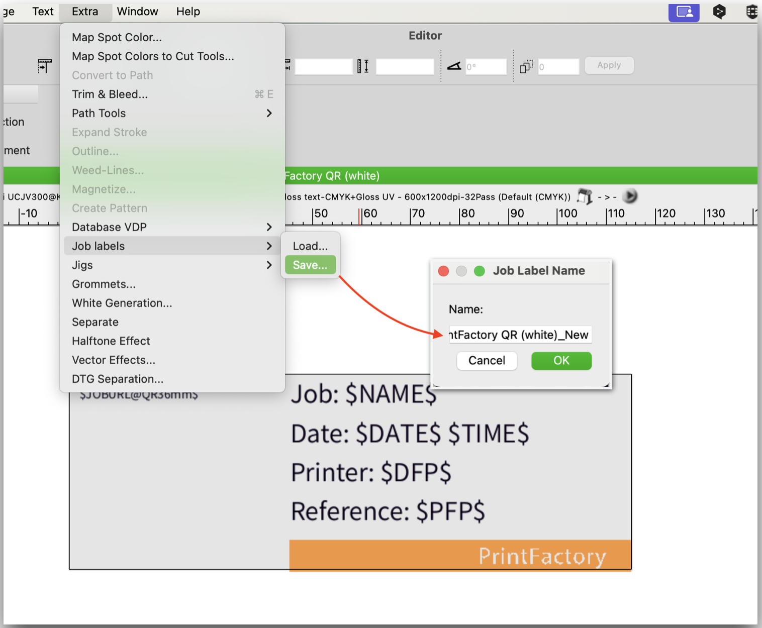Click the alignment position icon in toolbar
This screenshot has height=628, width=762.
[x=45, y=66]
